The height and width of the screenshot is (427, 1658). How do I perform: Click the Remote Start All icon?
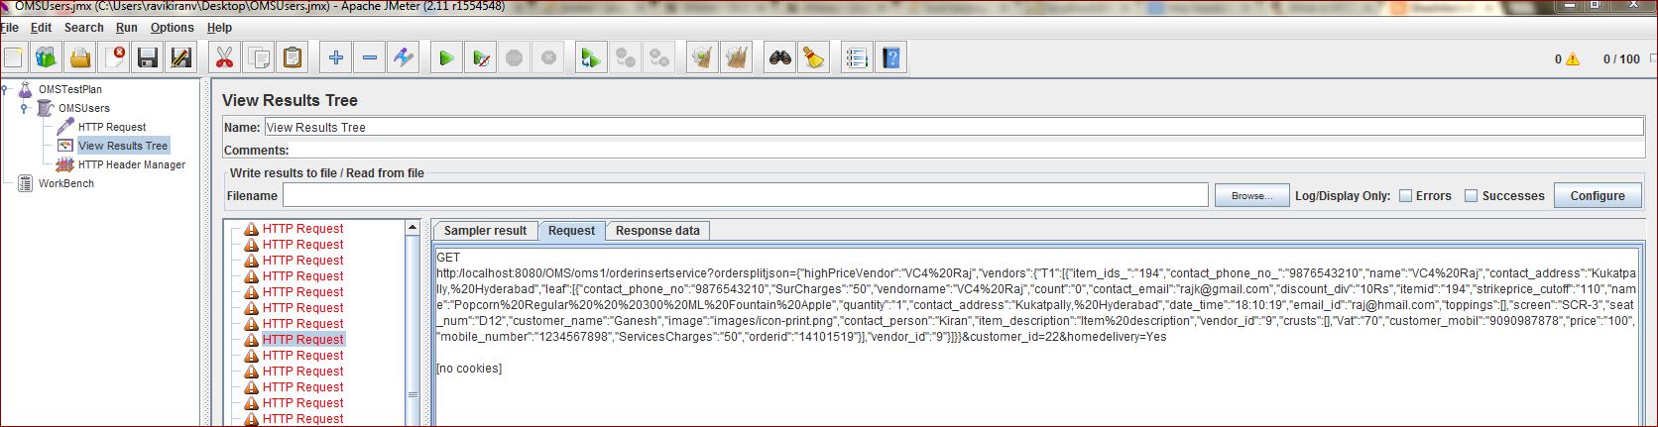[x=592, y=58]
